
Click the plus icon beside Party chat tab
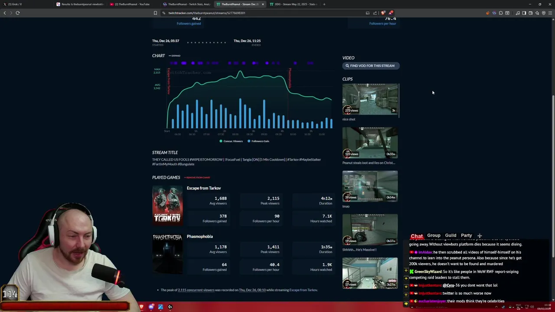[x=480, y=236]
